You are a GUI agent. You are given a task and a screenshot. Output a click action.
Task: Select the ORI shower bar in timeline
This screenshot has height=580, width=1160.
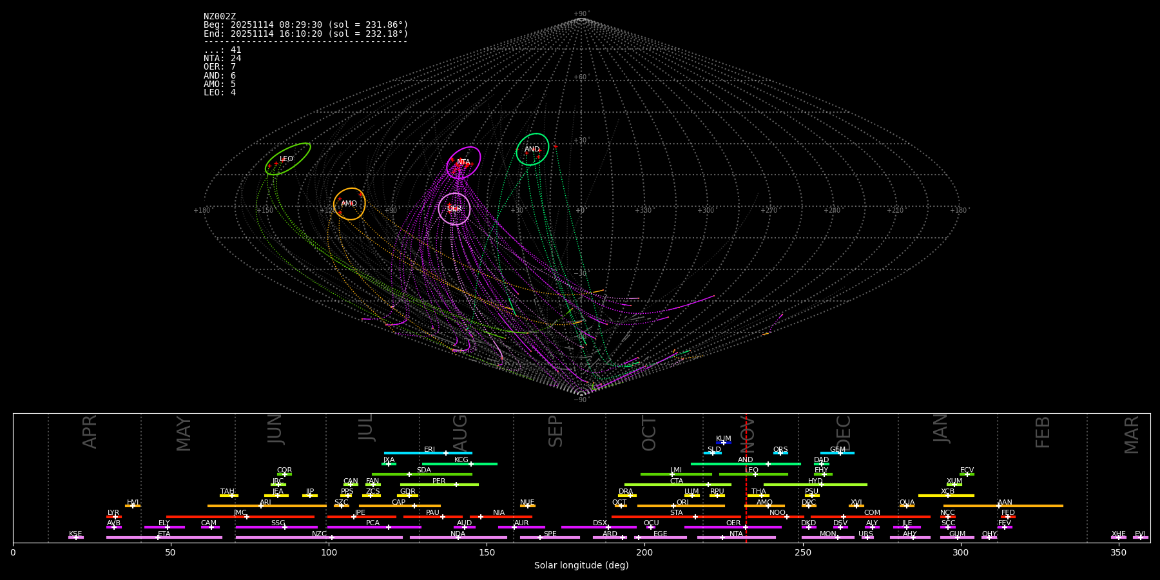tap(681, 506)
